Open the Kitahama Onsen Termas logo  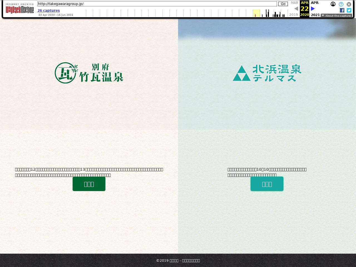(x=267, y=73)
